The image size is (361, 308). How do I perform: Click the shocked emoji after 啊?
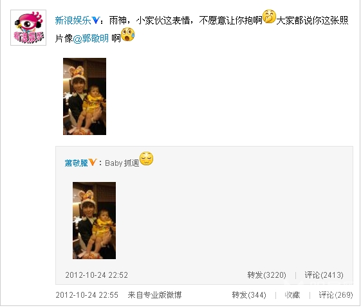click(x=128, y=35)
